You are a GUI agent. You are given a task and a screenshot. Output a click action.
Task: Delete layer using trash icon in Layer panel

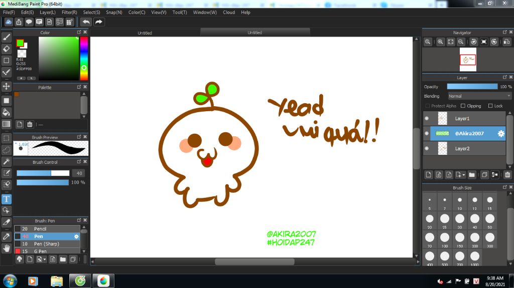point(507,175)
